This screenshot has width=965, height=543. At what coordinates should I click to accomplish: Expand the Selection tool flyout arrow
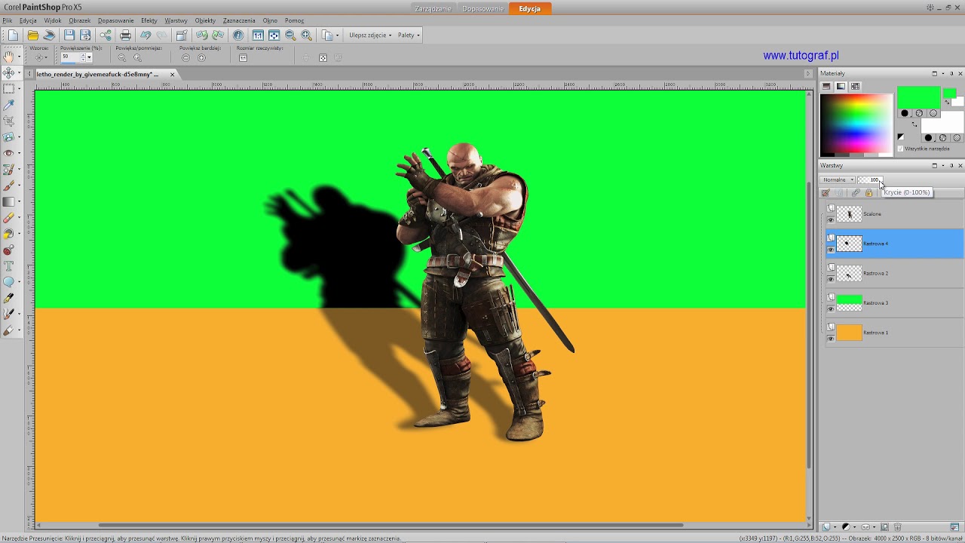(19, 89)
